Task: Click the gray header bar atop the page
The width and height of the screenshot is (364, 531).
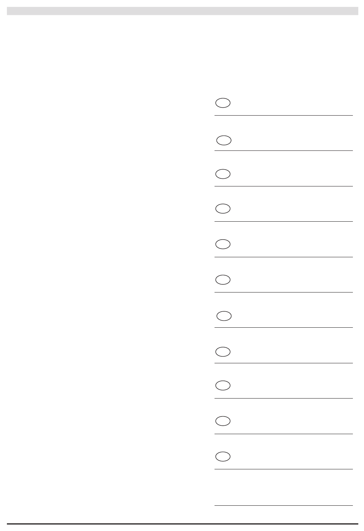Action: 182,11
